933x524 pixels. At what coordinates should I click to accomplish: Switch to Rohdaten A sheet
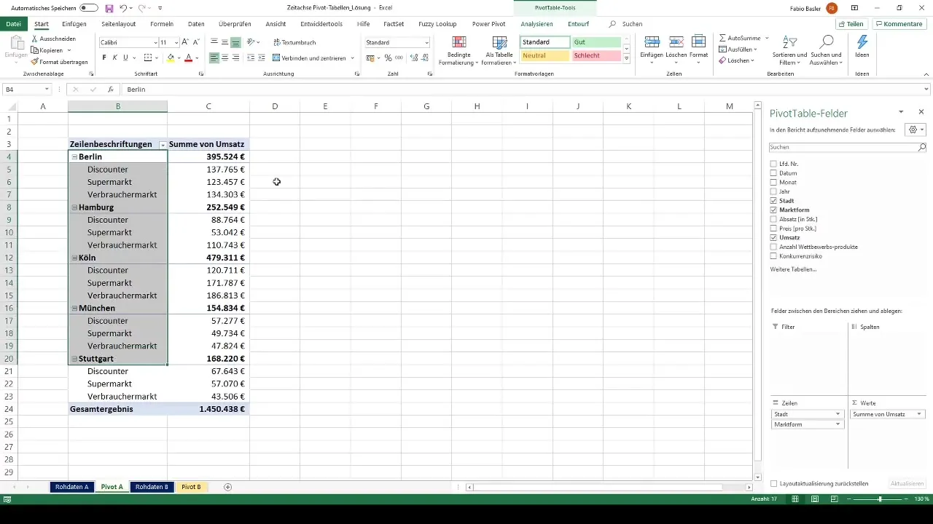pos(71,487)
